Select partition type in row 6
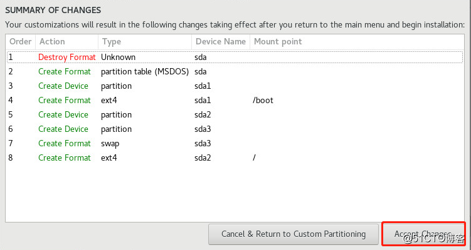This screenshot has height=250, width=471. coord(116,129)
